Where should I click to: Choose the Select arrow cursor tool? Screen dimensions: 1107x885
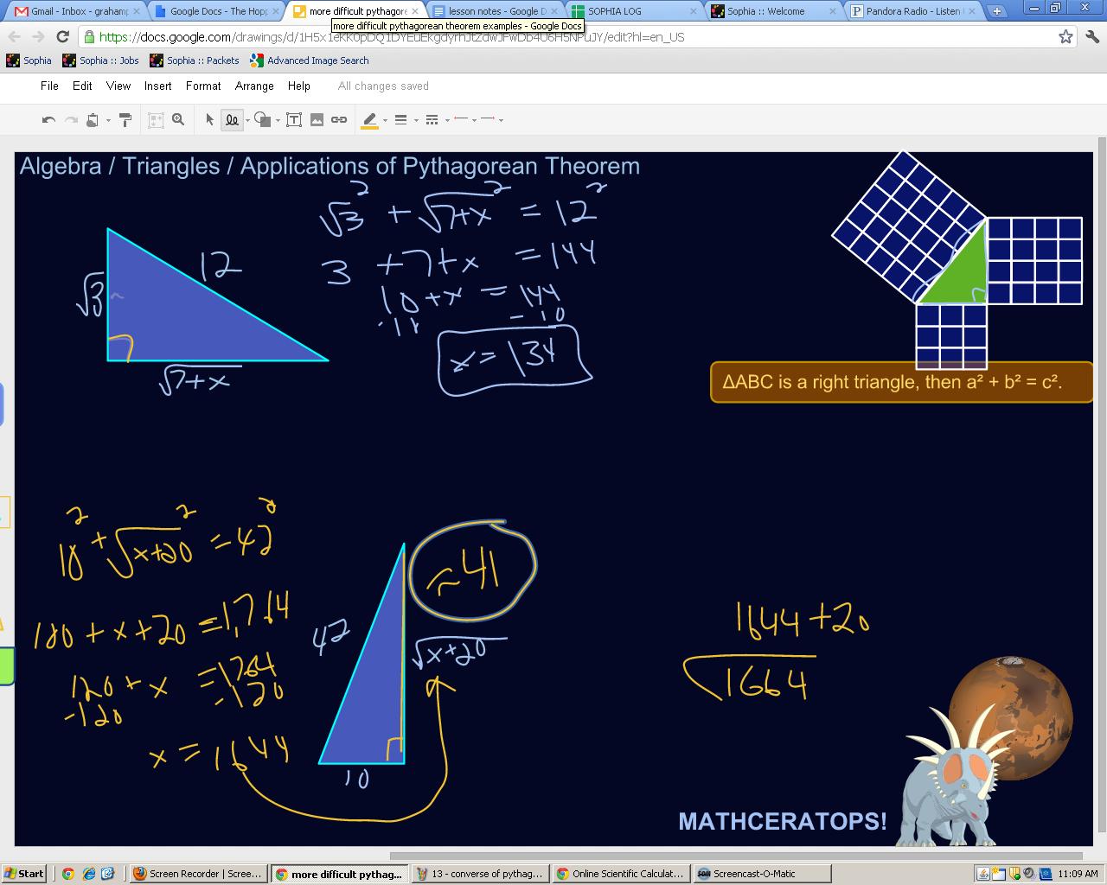click(209, 120)
